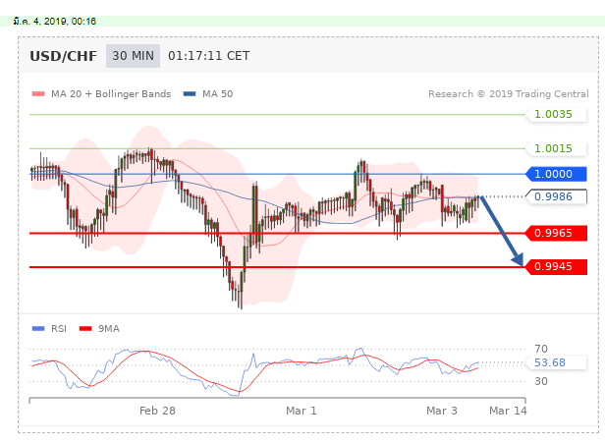Click the Research © 2019 Trading Central credit
605x442 pixels.
coord(509,94)
